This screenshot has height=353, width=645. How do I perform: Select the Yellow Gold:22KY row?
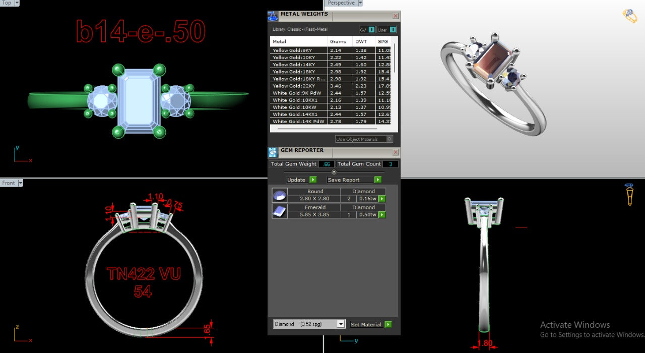click(331, 86)
